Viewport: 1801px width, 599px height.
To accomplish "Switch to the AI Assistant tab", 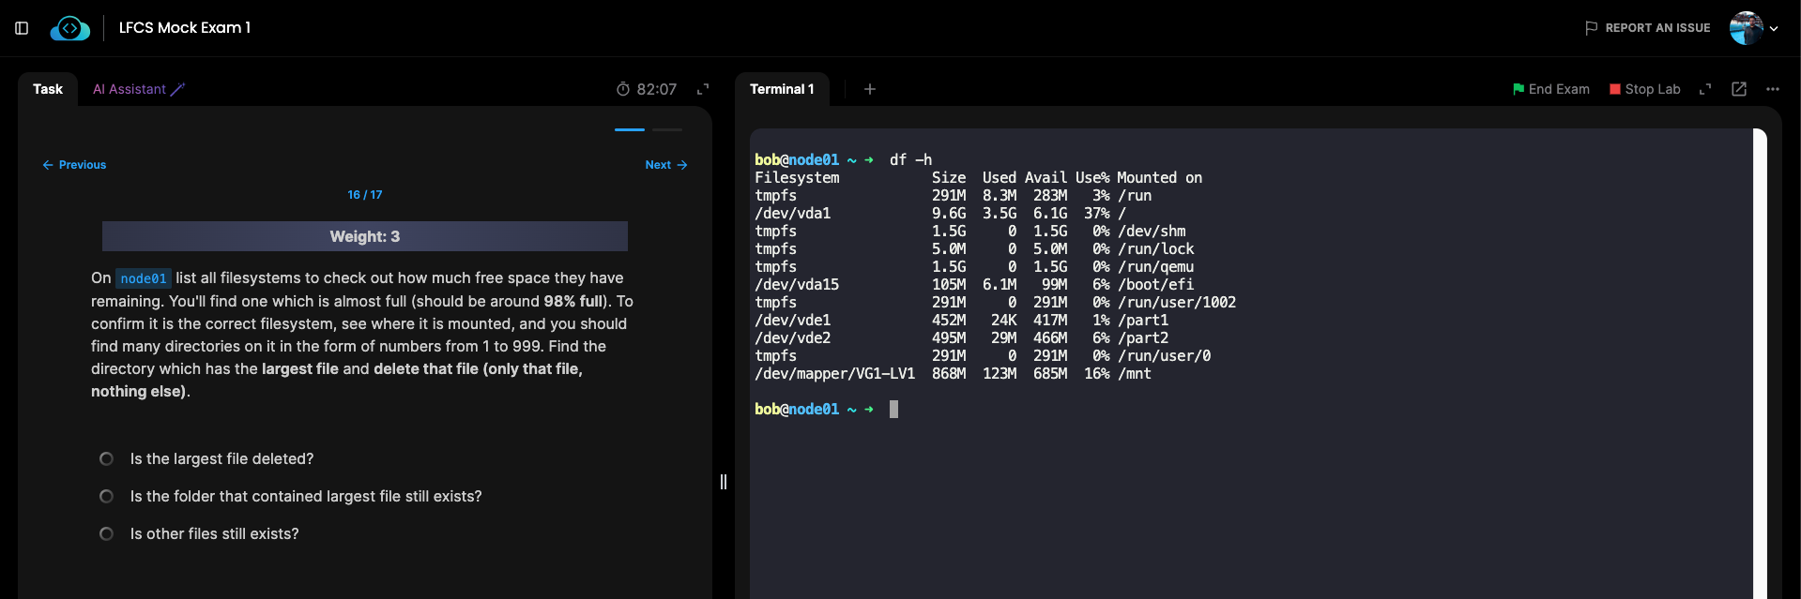I will point(138,89).
